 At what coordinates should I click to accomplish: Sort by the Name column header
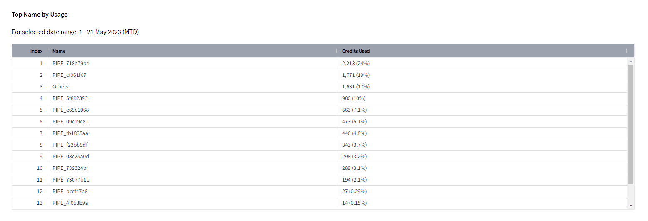[x=59, y=51]
